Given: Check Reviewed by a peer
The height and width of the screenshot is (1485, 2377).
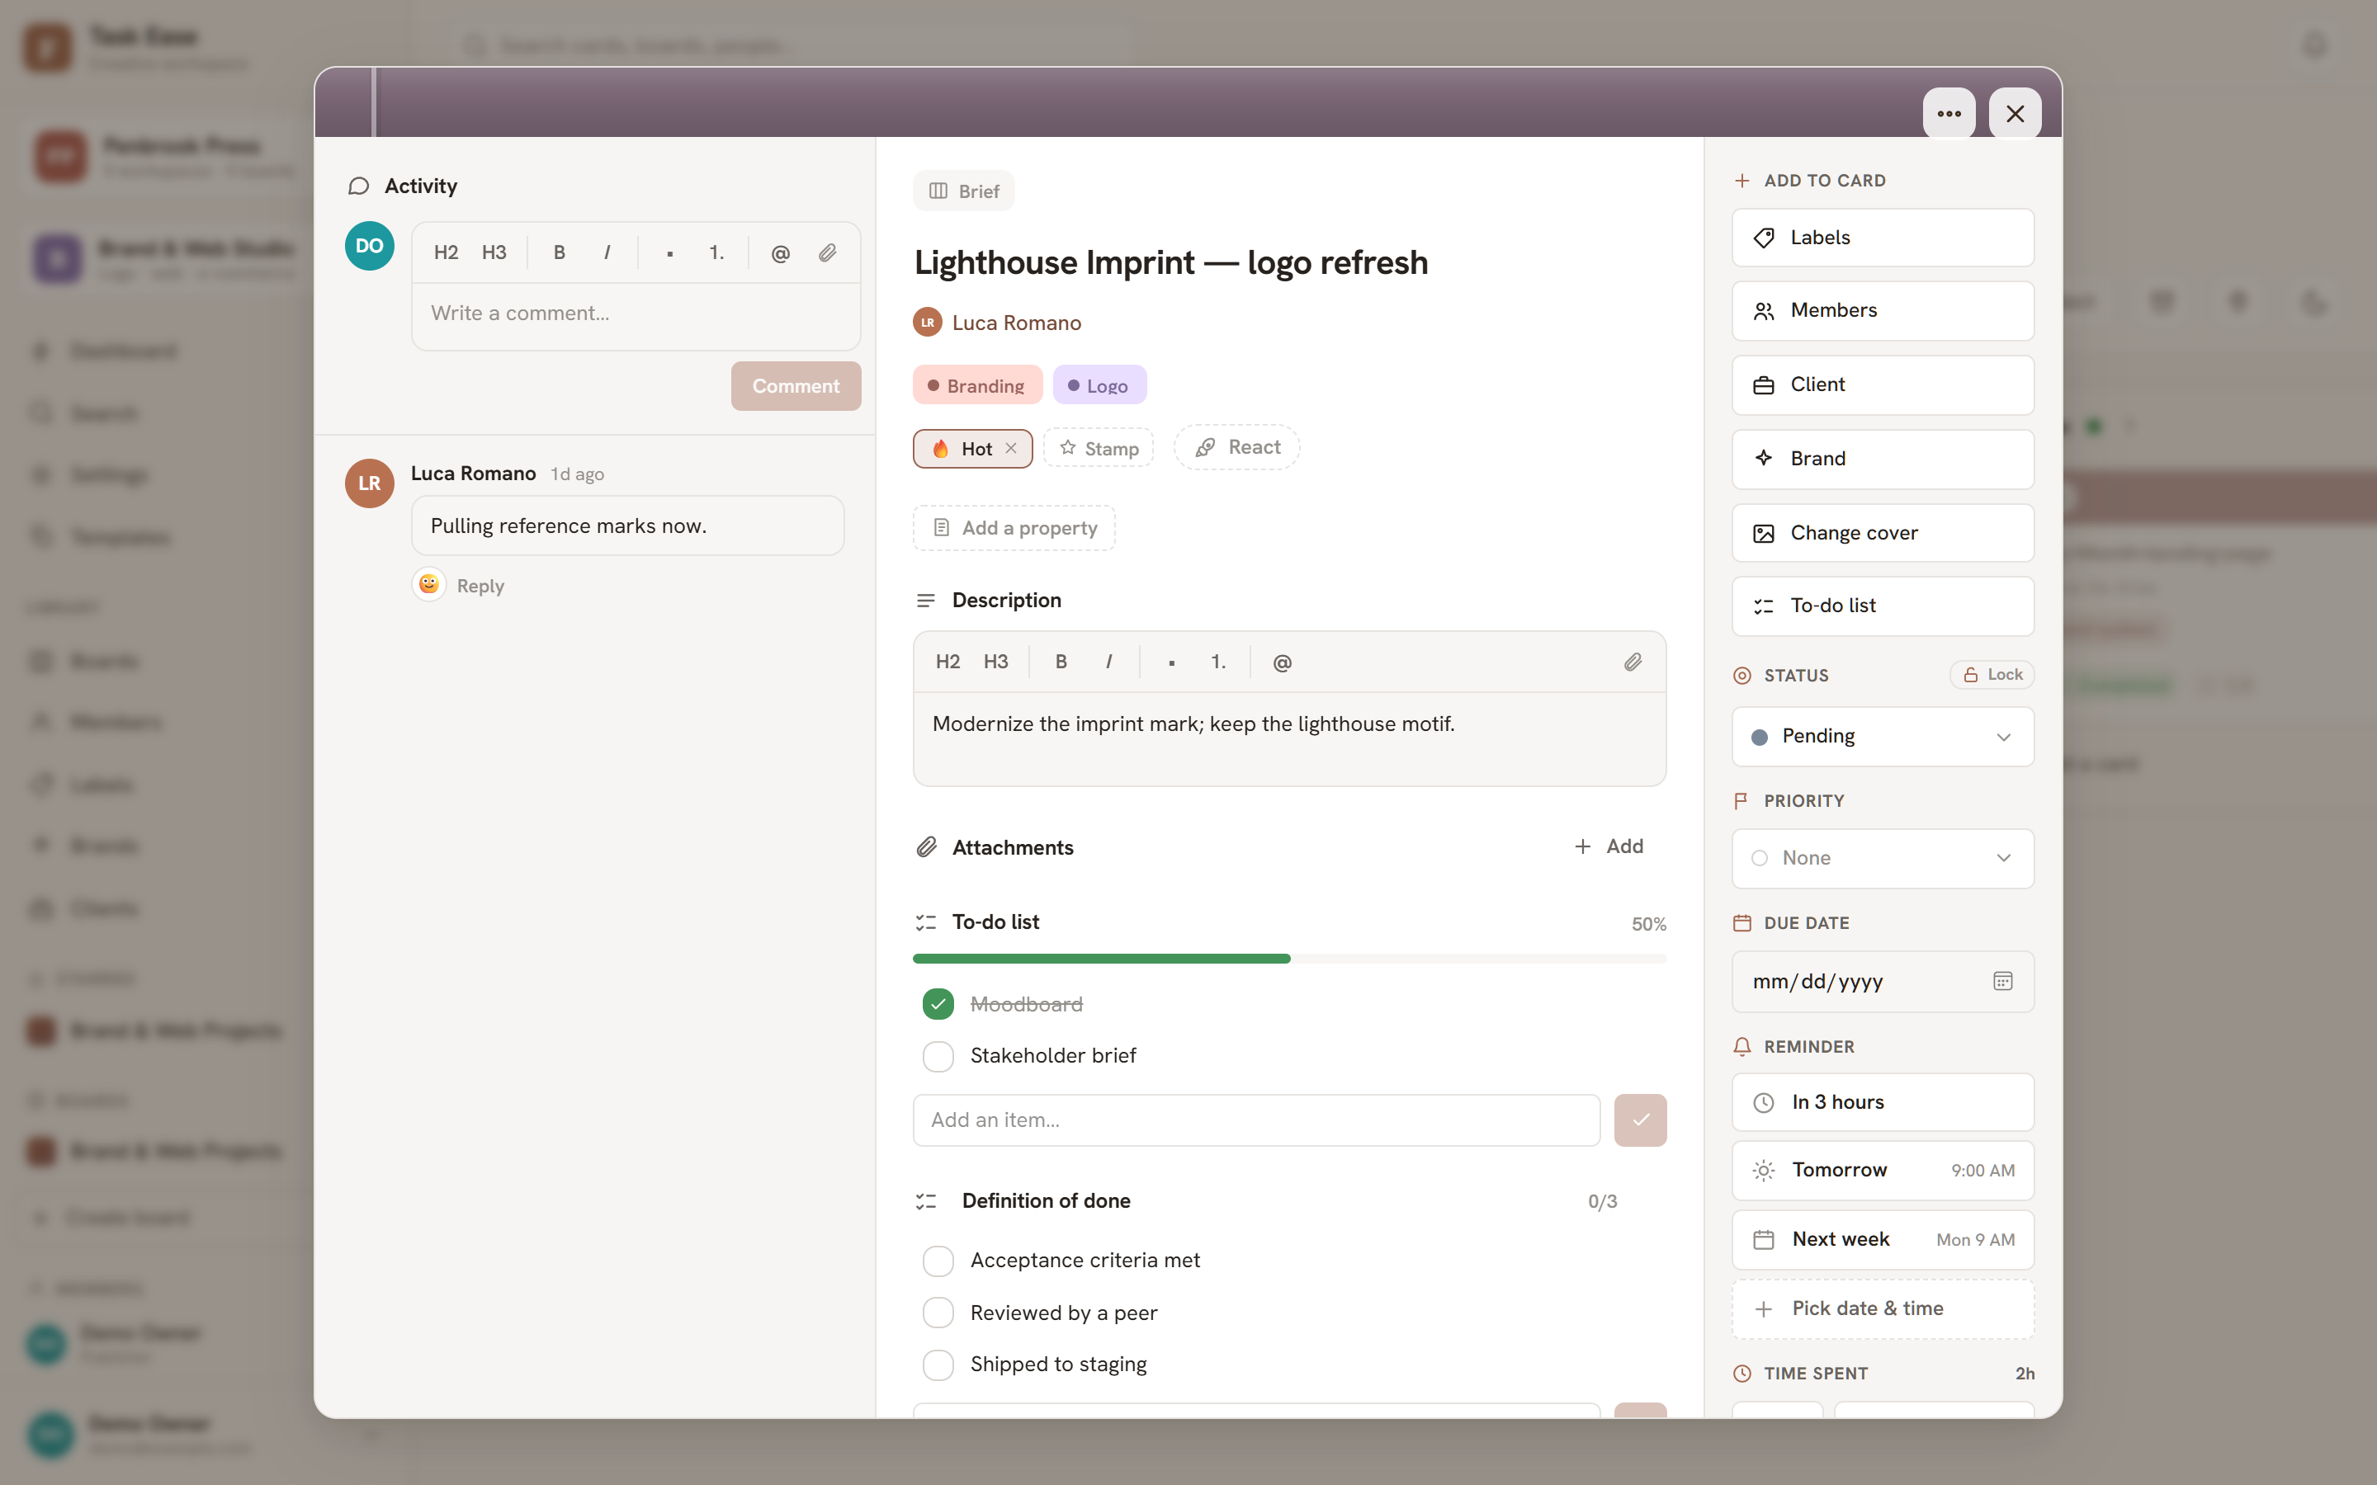Looking at the screenshot, I should 938,1312.
